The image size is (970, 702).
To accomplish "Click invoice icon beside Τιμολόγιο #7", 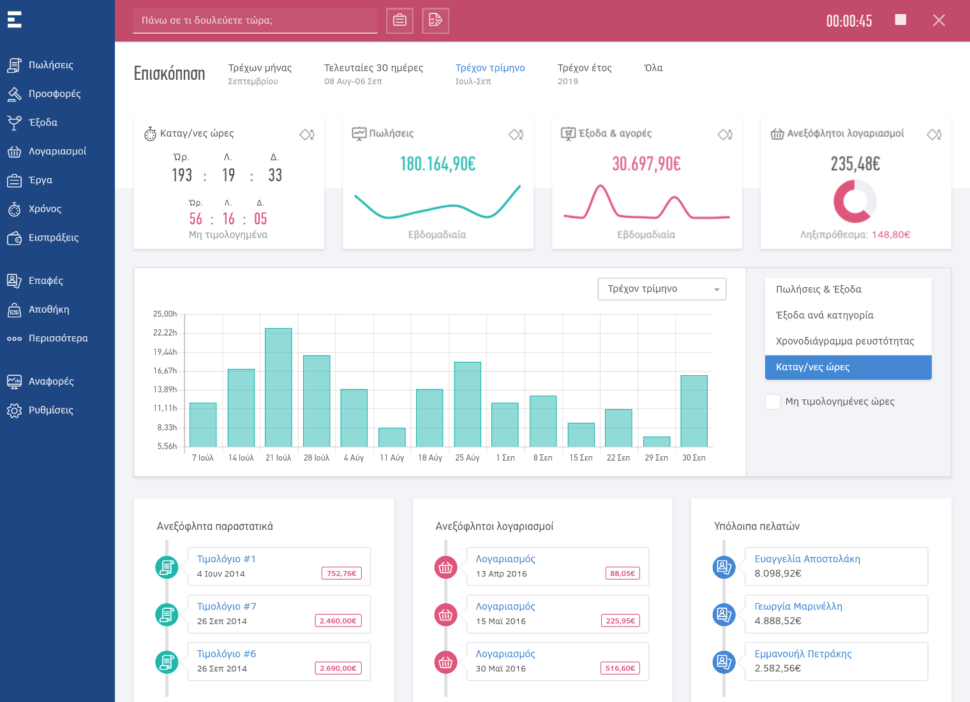I will click(167, 615).
